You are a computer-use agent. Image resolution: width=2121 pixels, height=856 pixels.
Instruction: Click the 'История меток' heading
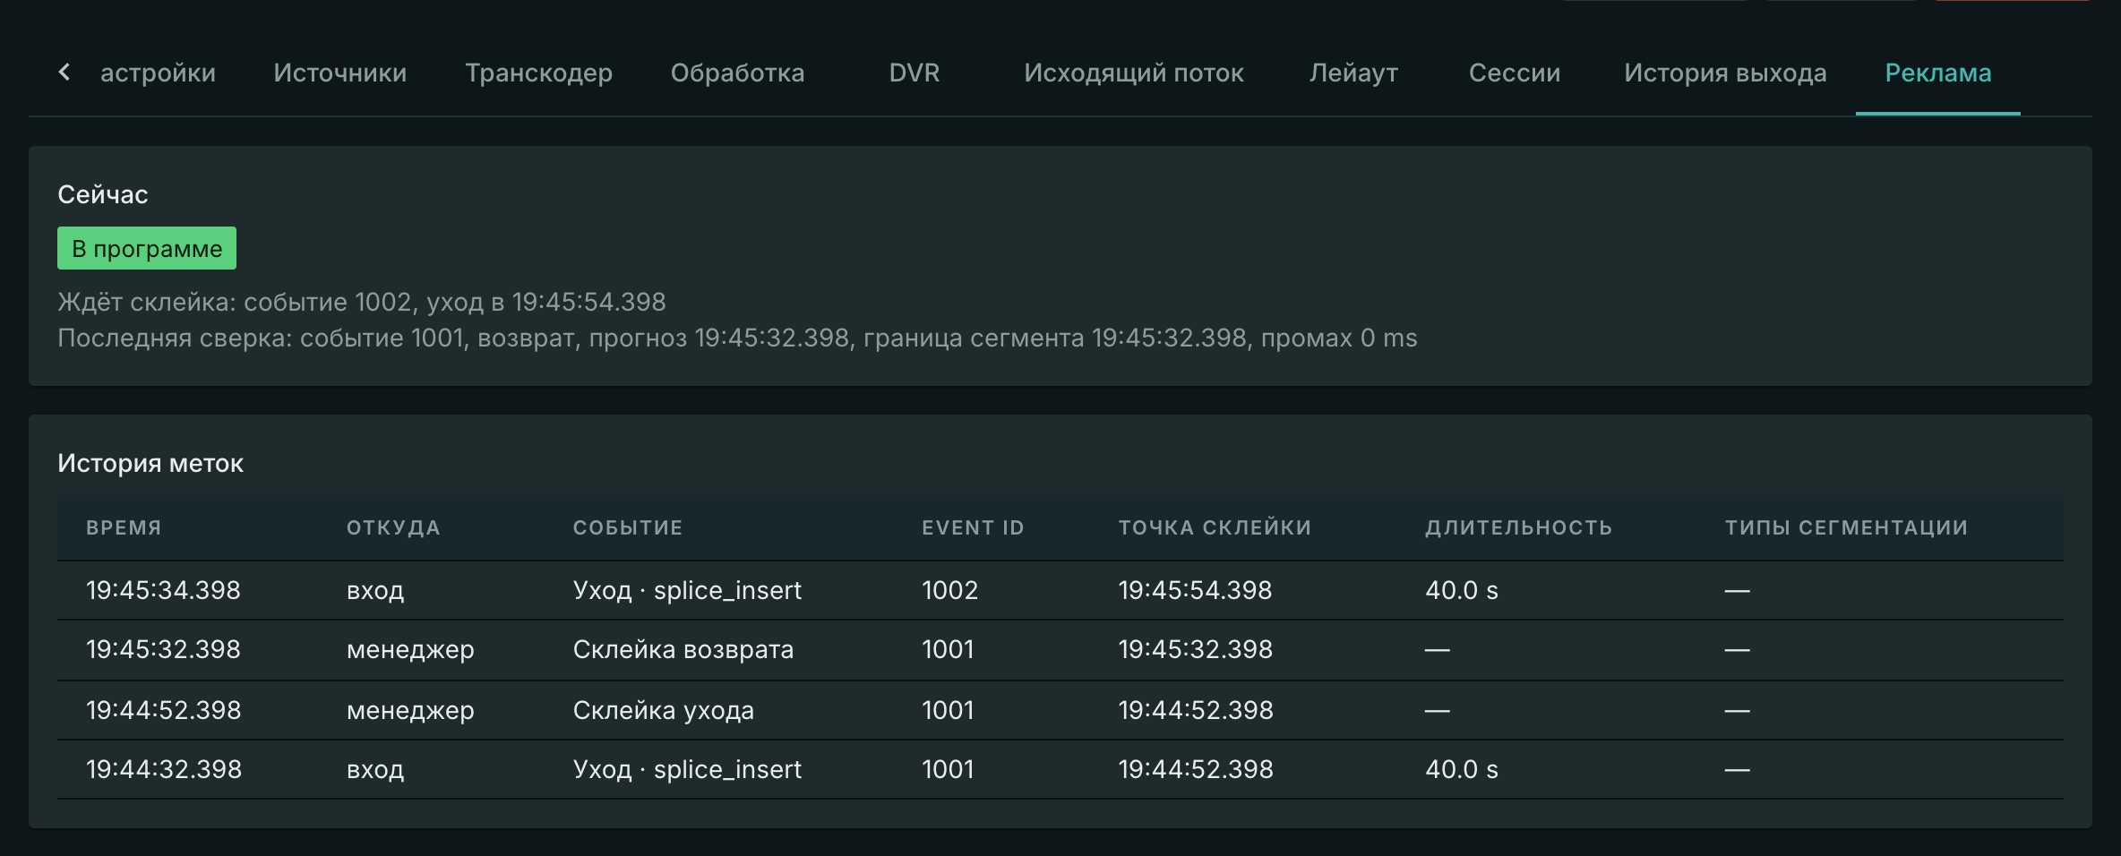click(x=150, y=463)
